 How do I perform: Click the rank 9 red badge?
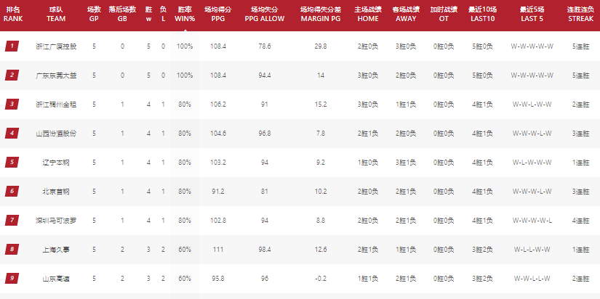[12, 279]
